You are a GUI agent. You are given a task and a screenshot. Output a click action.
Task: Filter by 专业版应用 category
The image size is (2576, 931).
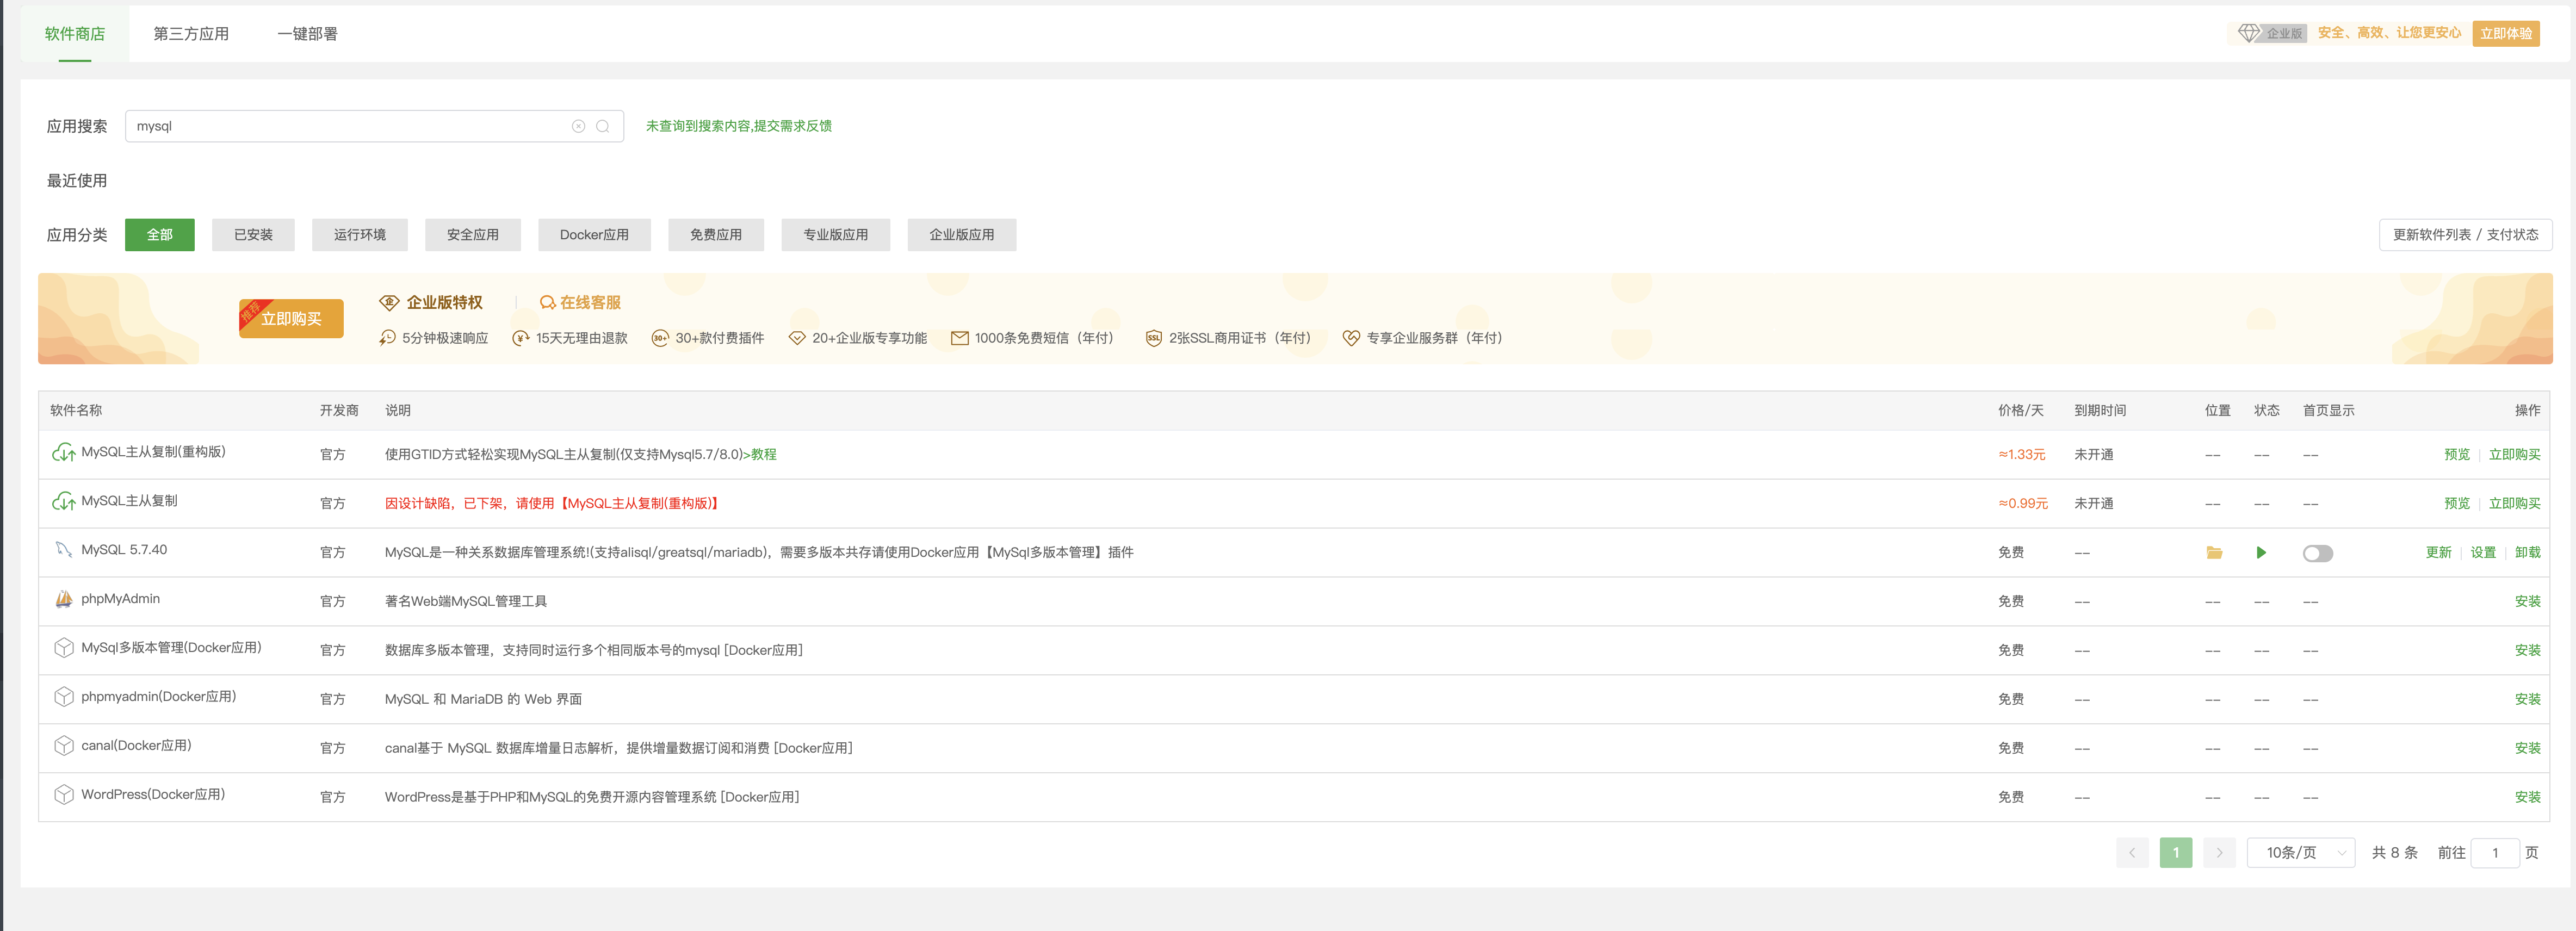[x=836, y=235]
